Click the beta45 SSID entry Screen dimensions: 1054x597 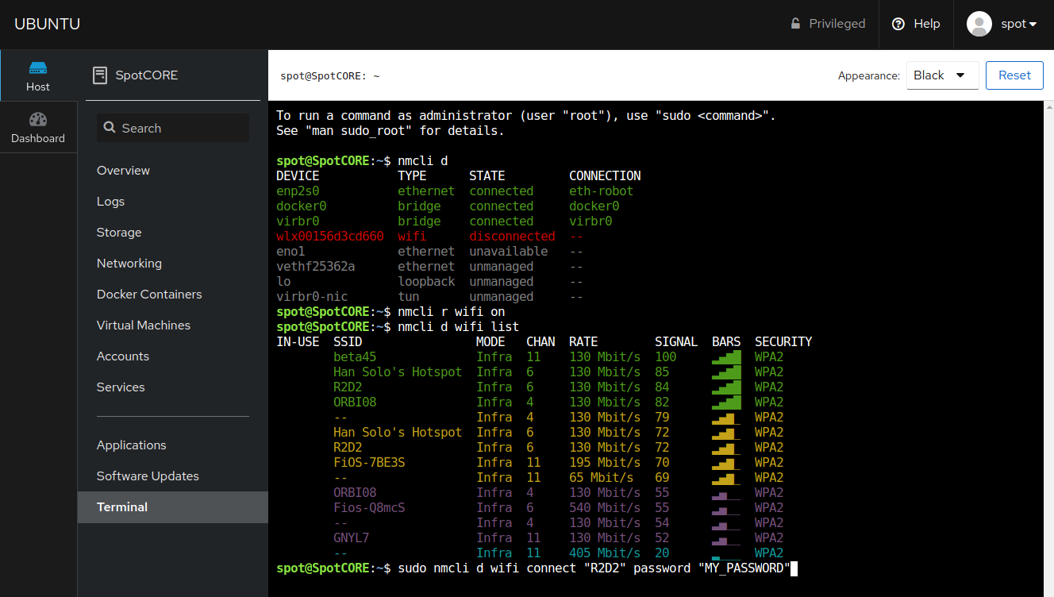[355, 357]
